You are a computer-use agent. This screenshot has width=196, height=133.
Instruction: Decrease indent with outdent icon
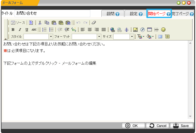point(60,30)
